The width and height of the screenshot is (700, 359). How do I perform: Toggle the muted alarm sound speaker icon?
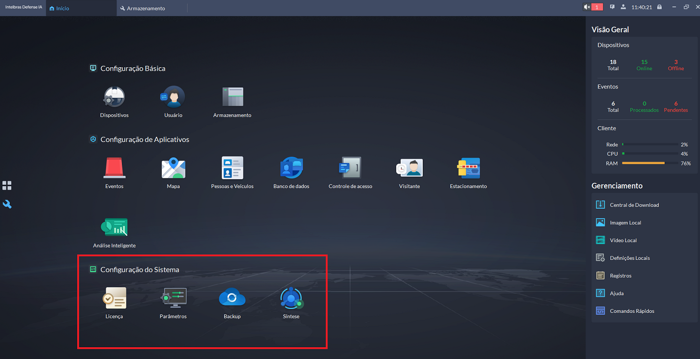586,7
